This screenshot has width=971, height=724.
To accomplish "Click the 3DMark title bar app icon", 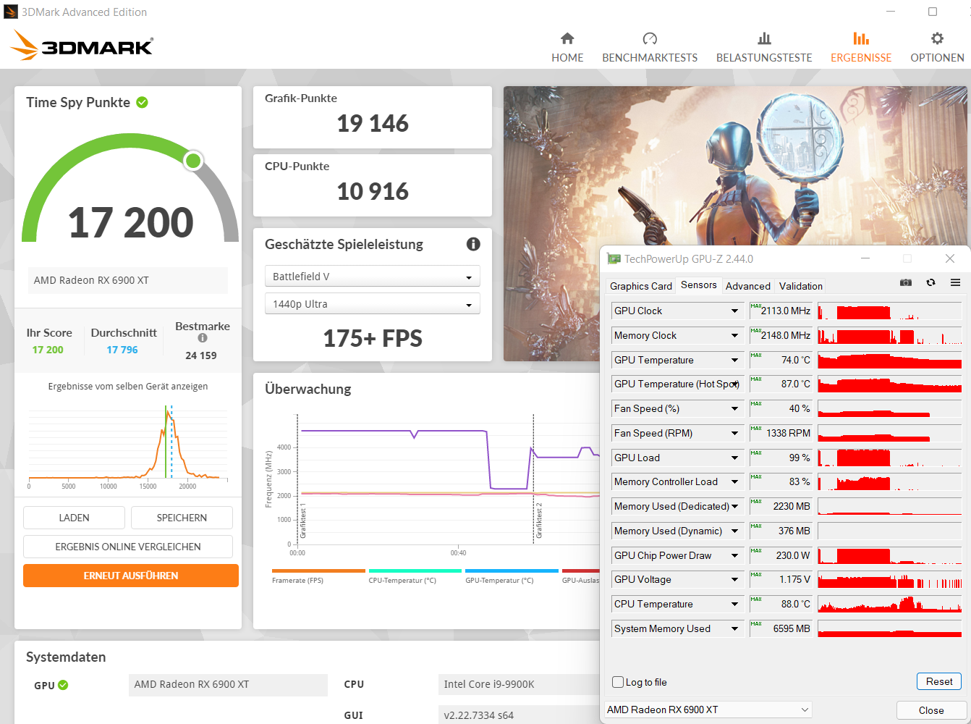I will click(11, 12).
